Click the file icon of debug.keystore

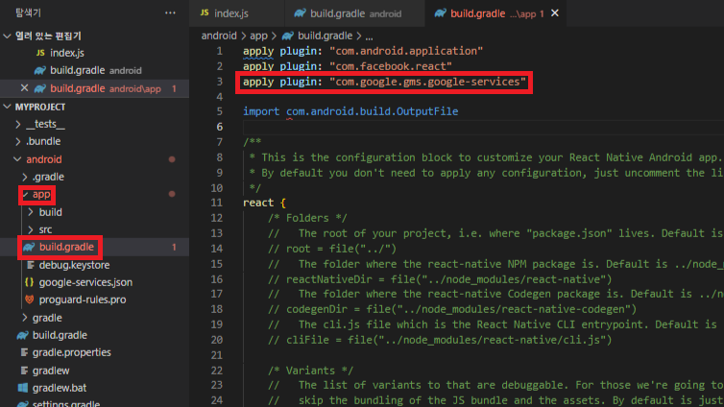coord(31,265)
